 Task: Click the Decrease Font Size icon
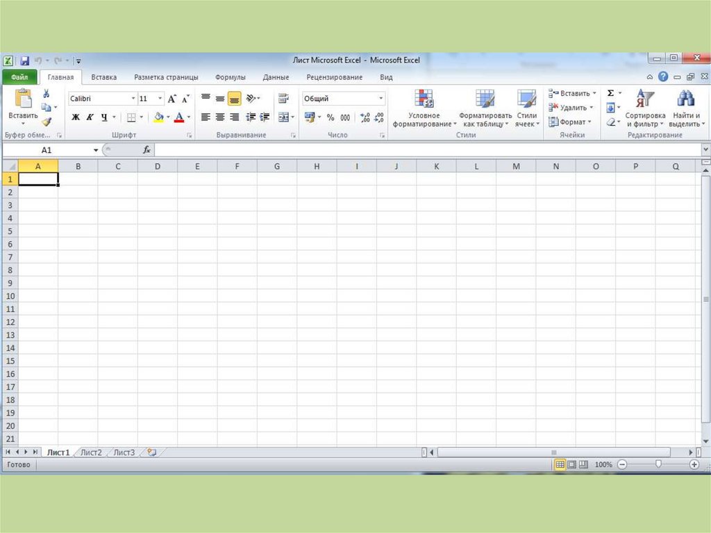pyautogui.click(x=185, y=99)
